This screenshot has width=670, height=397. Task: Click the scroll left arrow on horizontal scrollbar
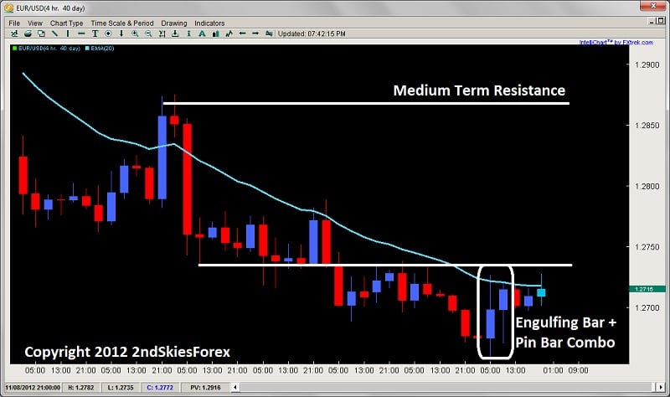point(235,388)
